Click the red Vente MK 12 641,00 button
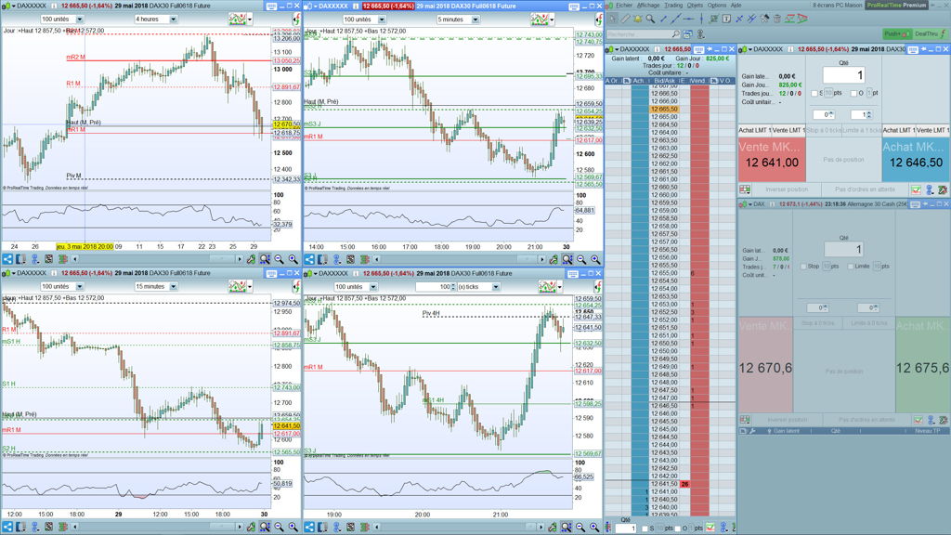 tap(772, 159)
